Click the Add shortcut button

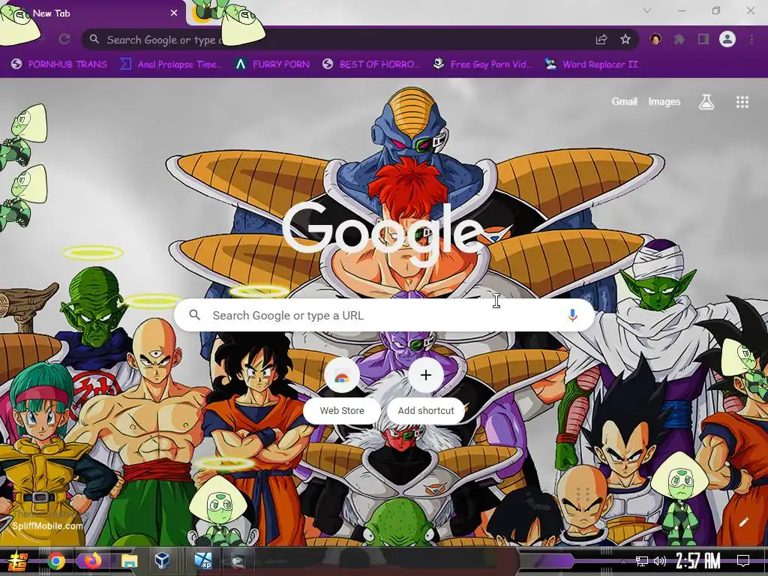426,390
